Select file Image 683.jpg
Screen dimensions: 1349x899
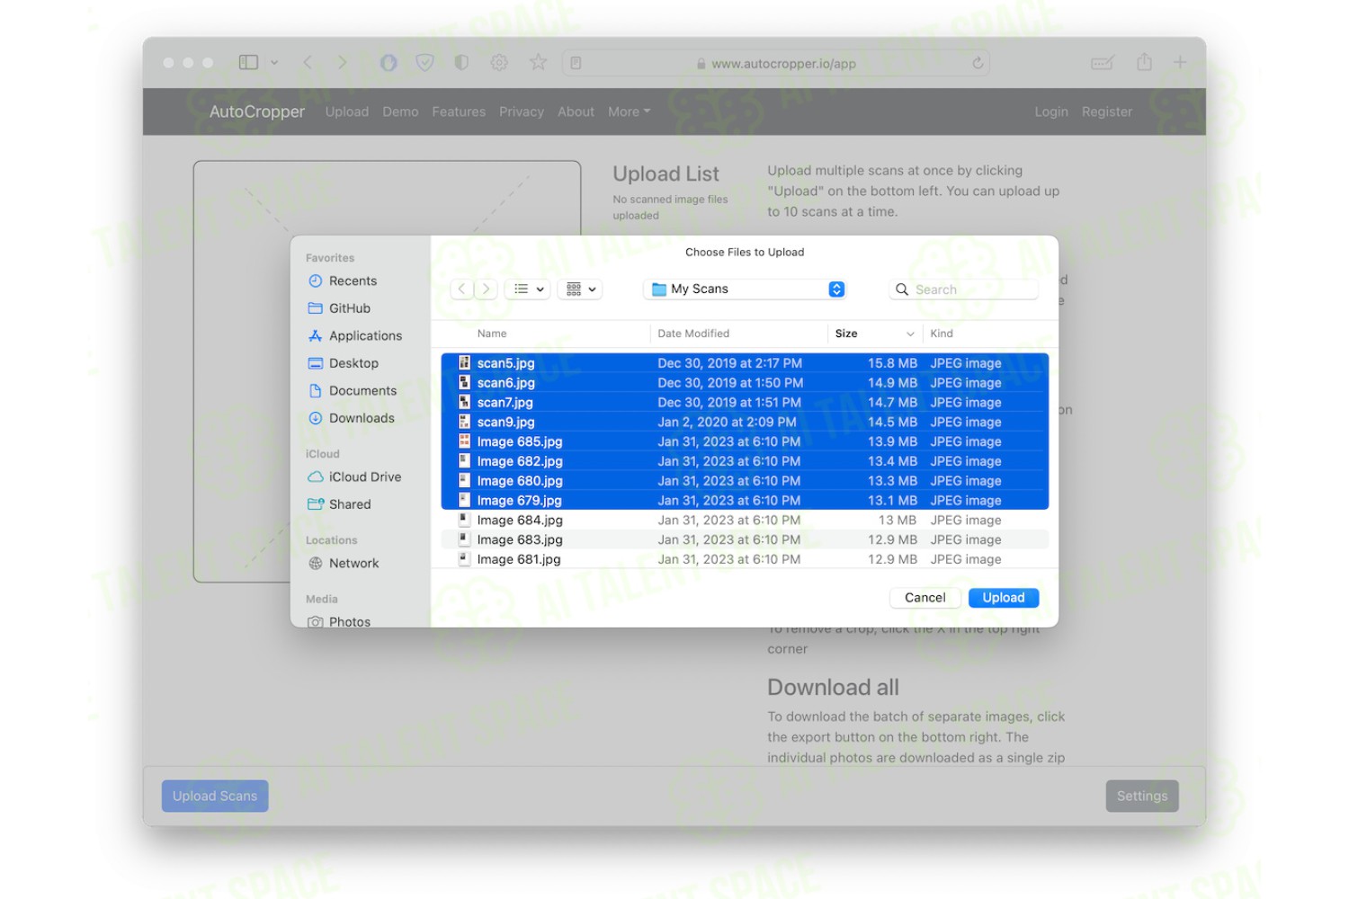(x=745, y=539)
